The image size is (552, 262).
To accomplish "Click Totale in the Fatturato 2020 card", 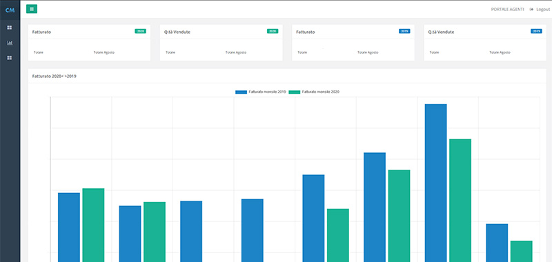I will [39, 52].
